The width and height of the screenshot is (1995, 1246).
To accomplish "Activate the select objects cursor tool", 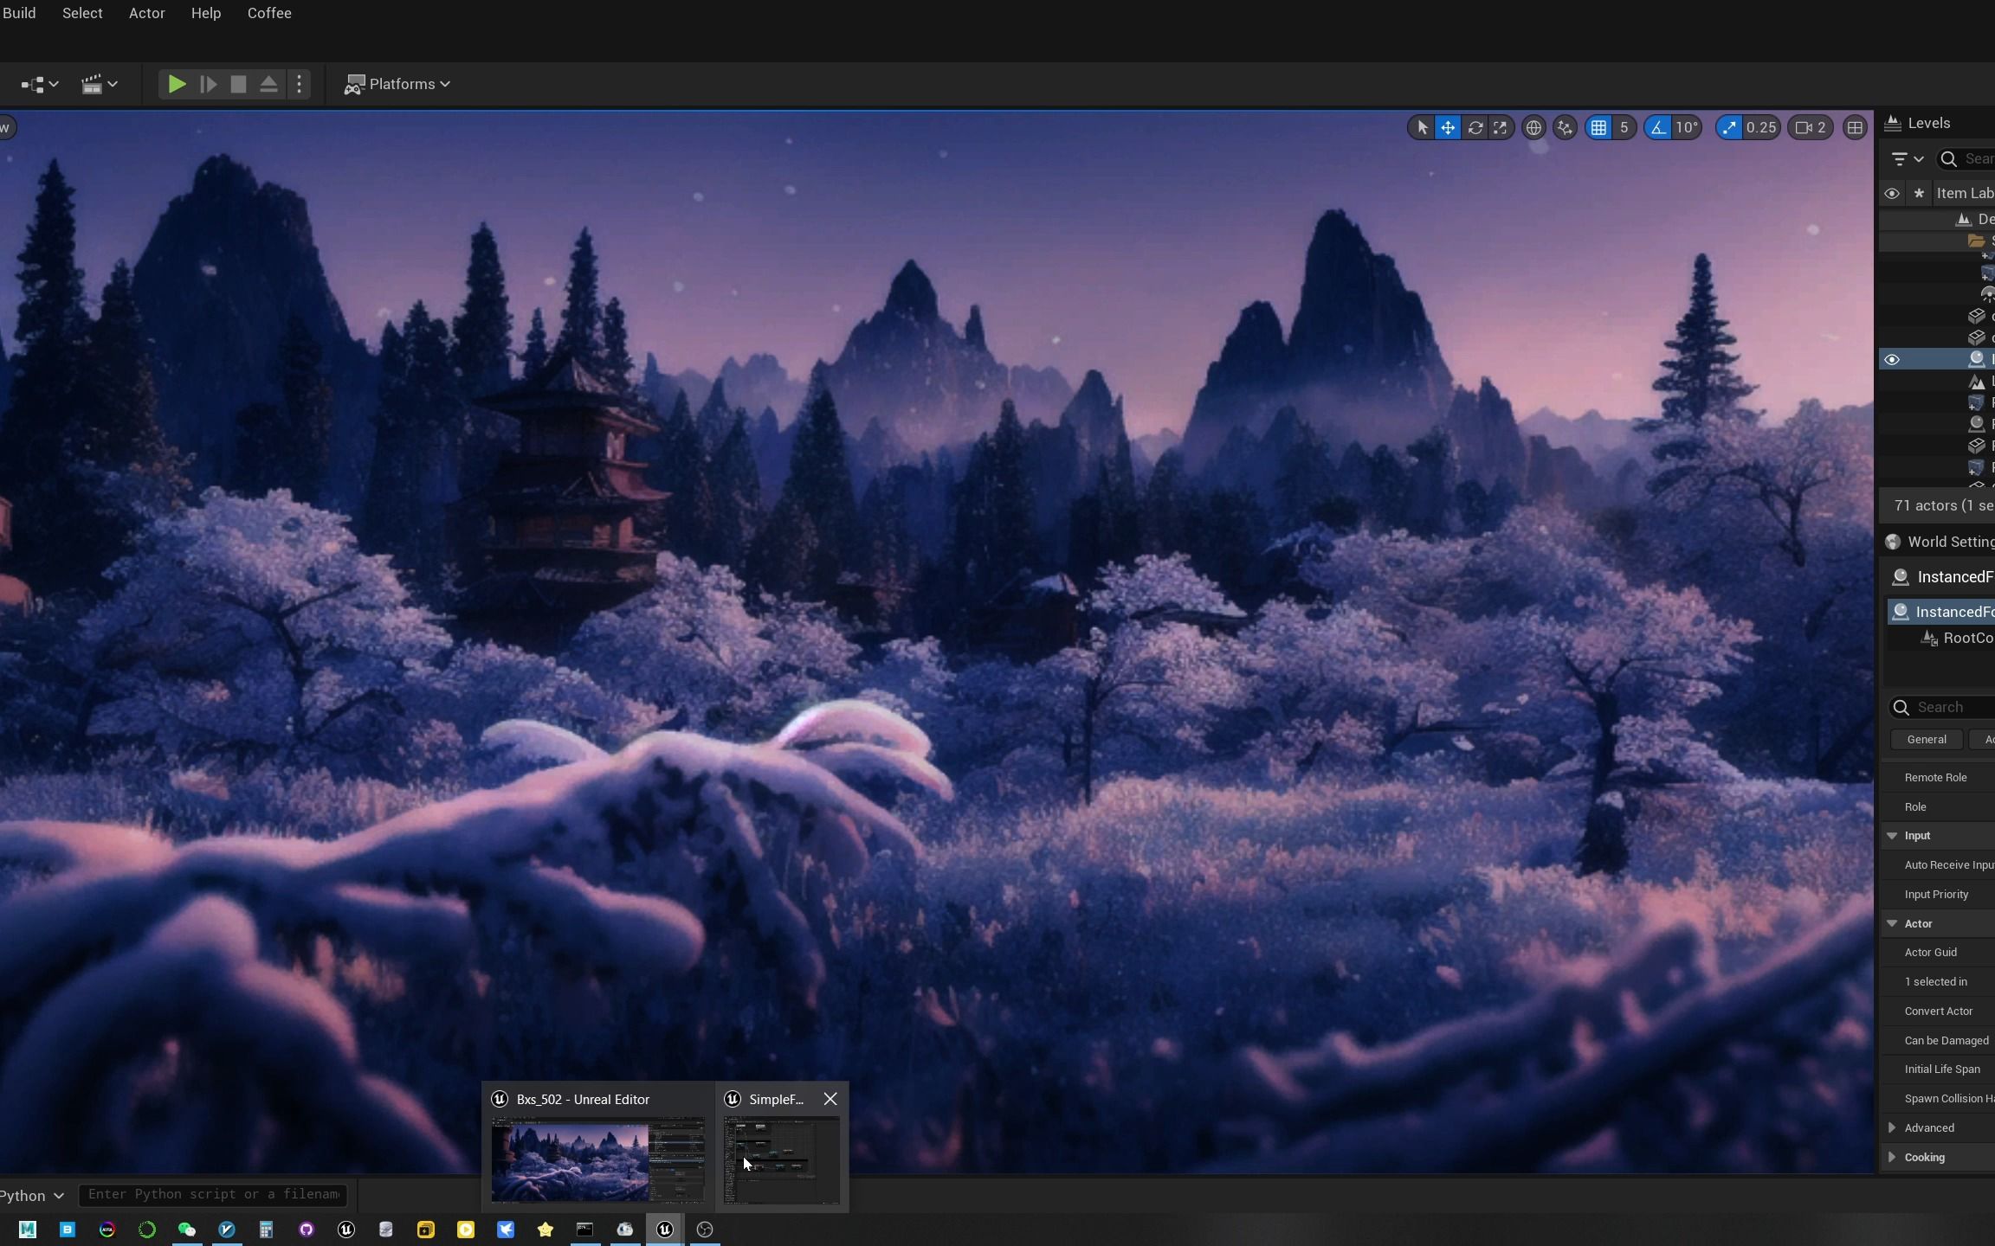I will coord(1422,128).
